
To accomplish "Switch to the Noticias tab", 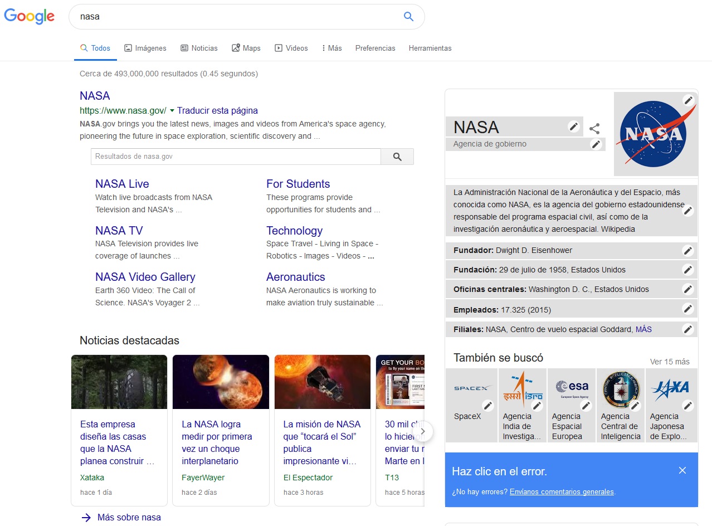I will (x=199, y=48).
